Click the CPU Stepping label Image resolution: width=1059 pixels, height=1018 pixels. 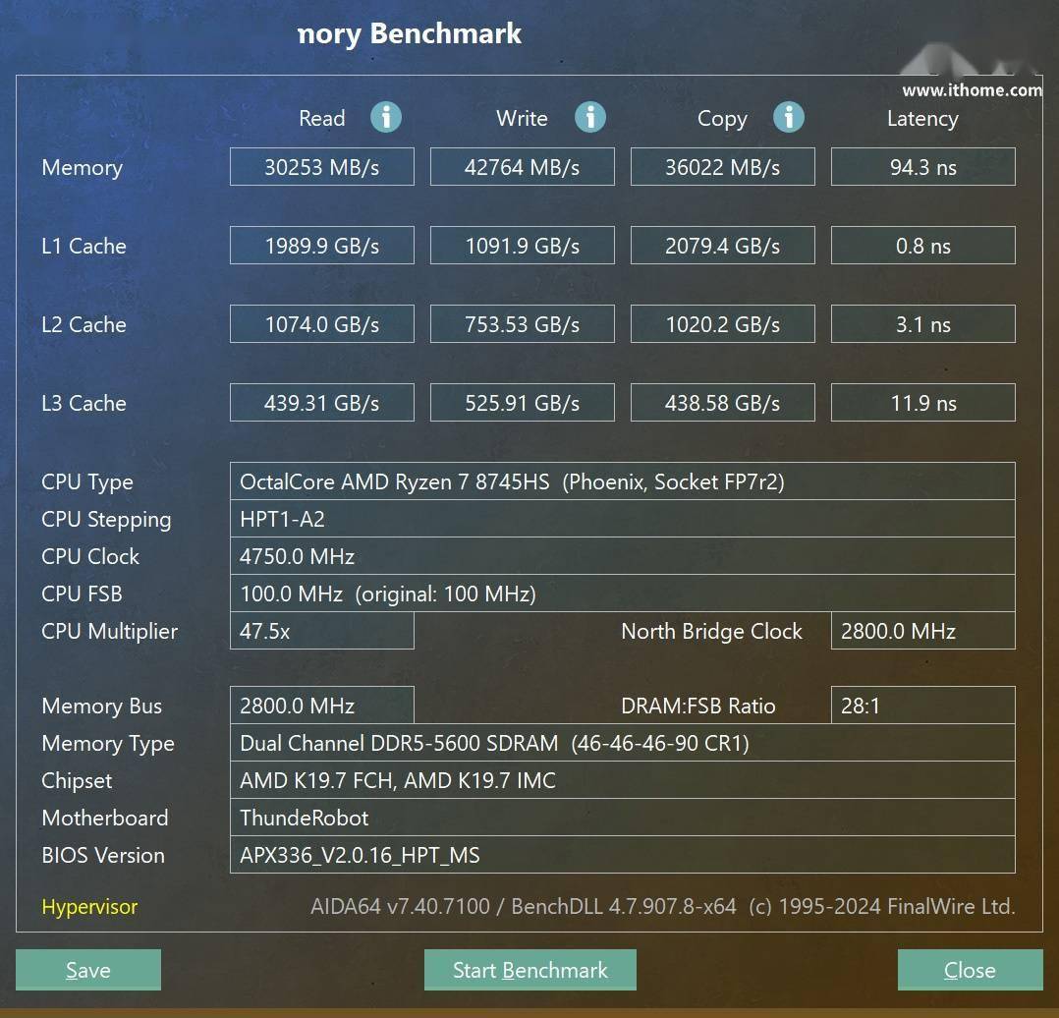click(x=107, y=520)
